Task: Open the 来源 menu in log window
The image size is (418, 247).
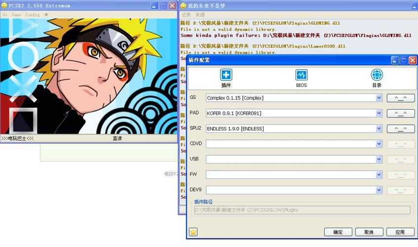Action: pos(200,15)
